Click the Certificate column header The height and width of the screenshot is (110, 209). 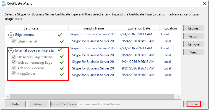pyautogui.click(x=31, y=28)
